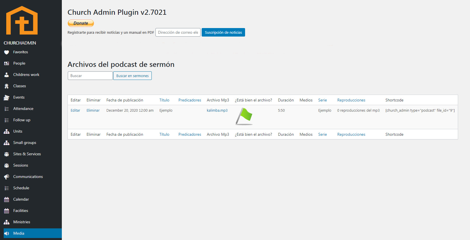Click the People icon in sidebar
470x240 pixels.
7,63
